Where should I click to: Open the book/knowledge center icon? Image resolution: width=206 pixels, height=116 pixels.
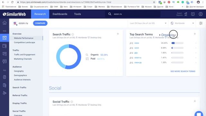193,14
